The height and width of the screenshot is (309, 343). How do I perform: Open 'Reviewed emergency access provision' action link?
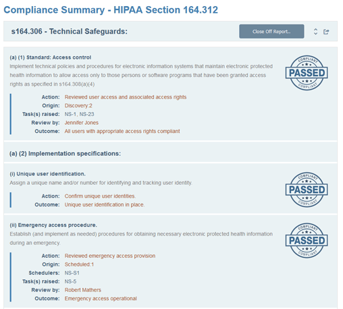coord(110,256)
